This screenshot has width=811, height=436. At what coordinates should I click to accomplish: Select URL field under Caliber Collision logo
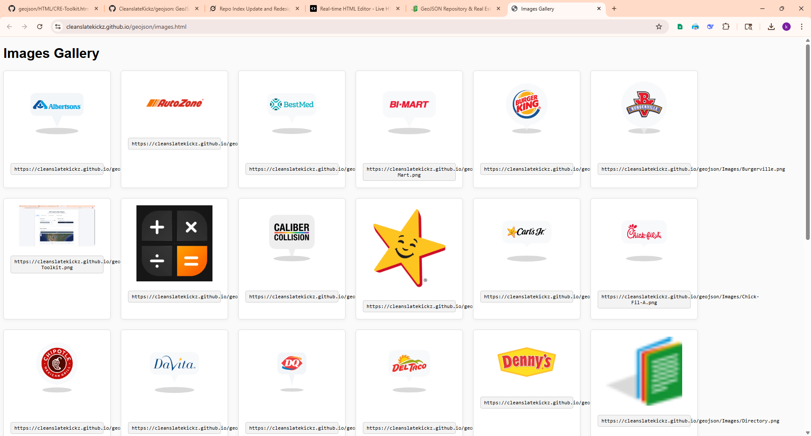[x=292, y=297]
